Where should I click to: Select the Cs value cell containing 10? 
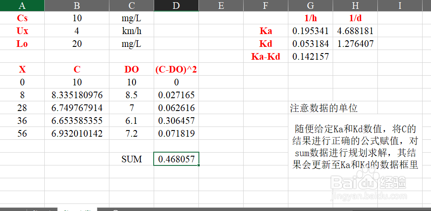click(77, 18)
